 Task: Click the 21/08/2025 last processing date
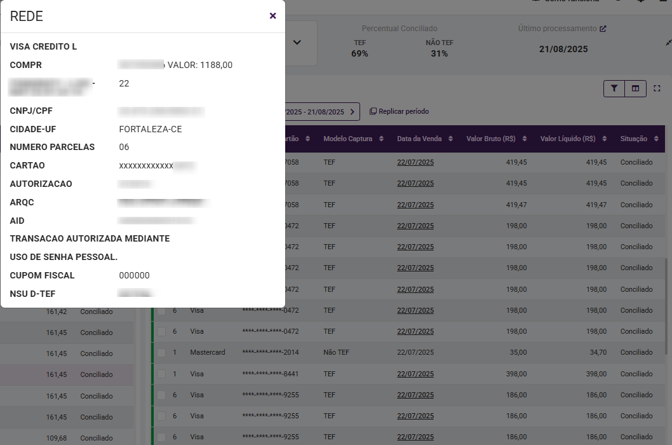[563, 50]
